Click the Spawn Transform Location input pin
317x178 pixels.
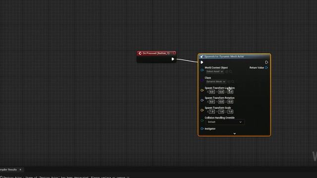click(202, 90)
